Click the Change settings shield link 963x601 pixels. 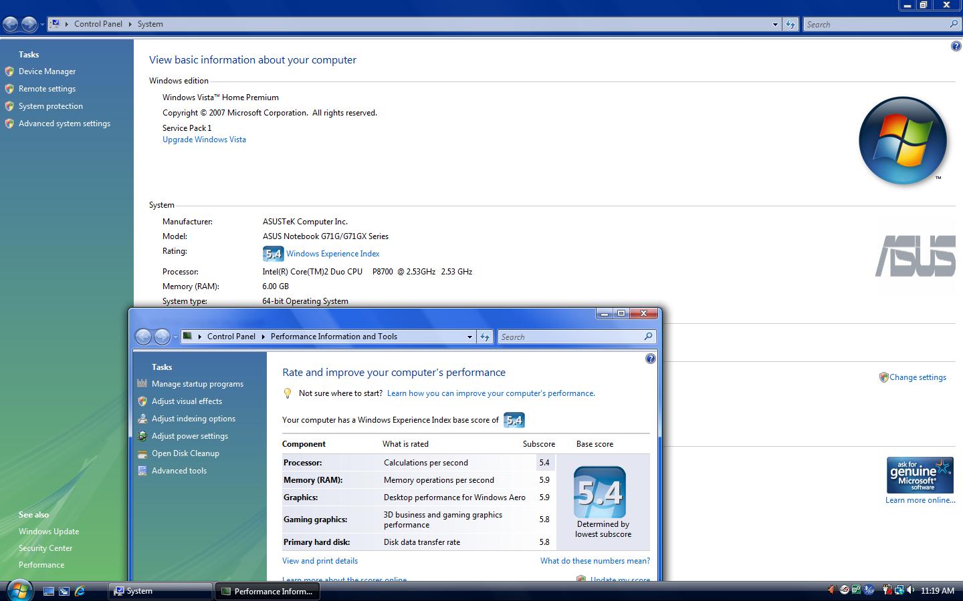pos(918,377)
